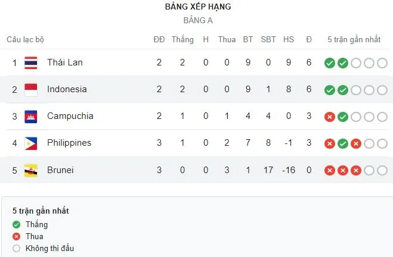Click the BẢNG A group label
The image size is (393, 257).
click(x=198, y=20)
